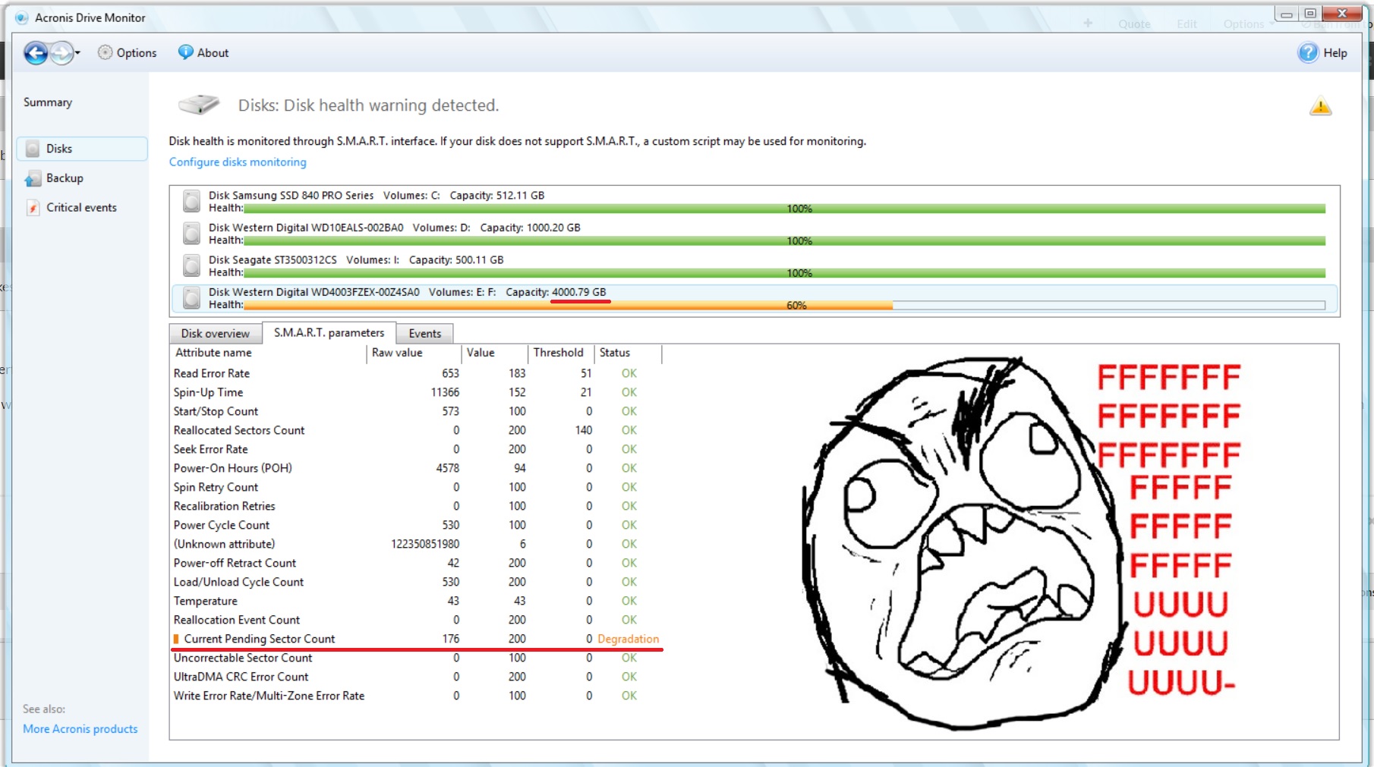This screenshot has height=767, width=1374.
Task: Click the Help question mark icon
Action: point(1307,53)
